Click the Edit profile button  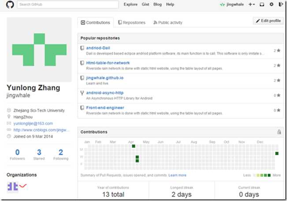pyautogui.click(x=268, y=21)
